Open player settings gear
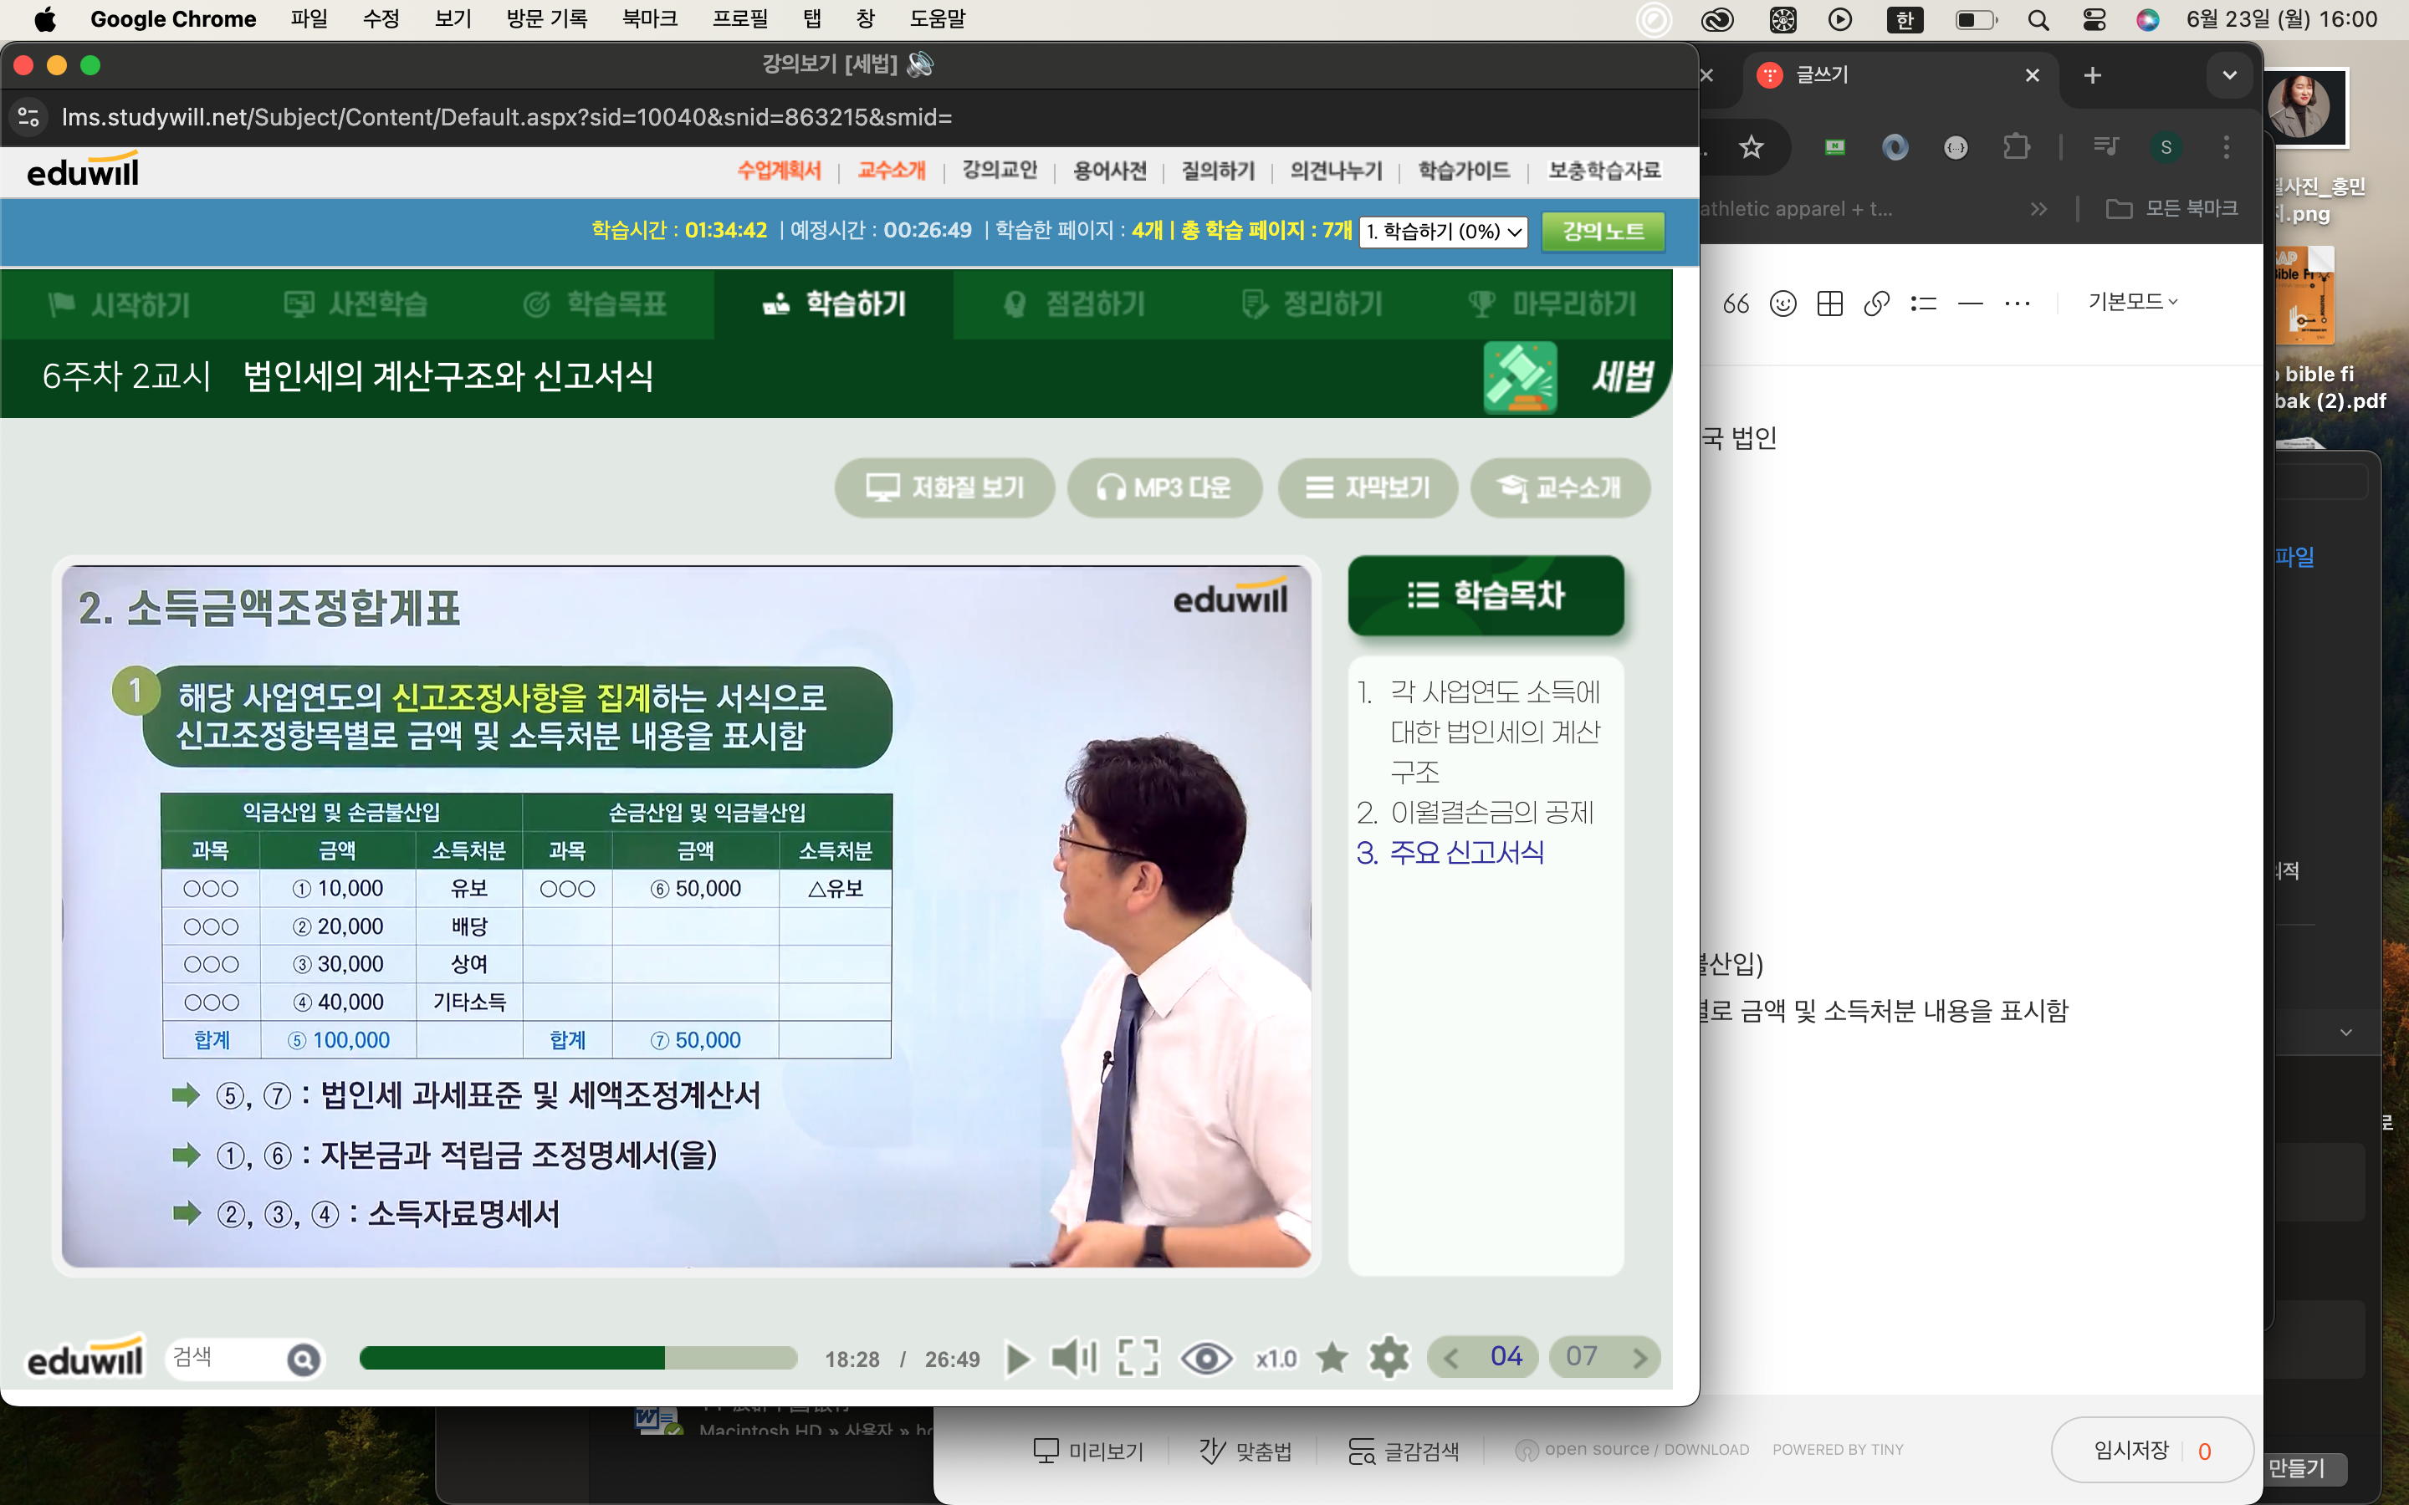Image resolution: width=2409 pixels, height=1505 pixels. [x=1389, y=1359]
